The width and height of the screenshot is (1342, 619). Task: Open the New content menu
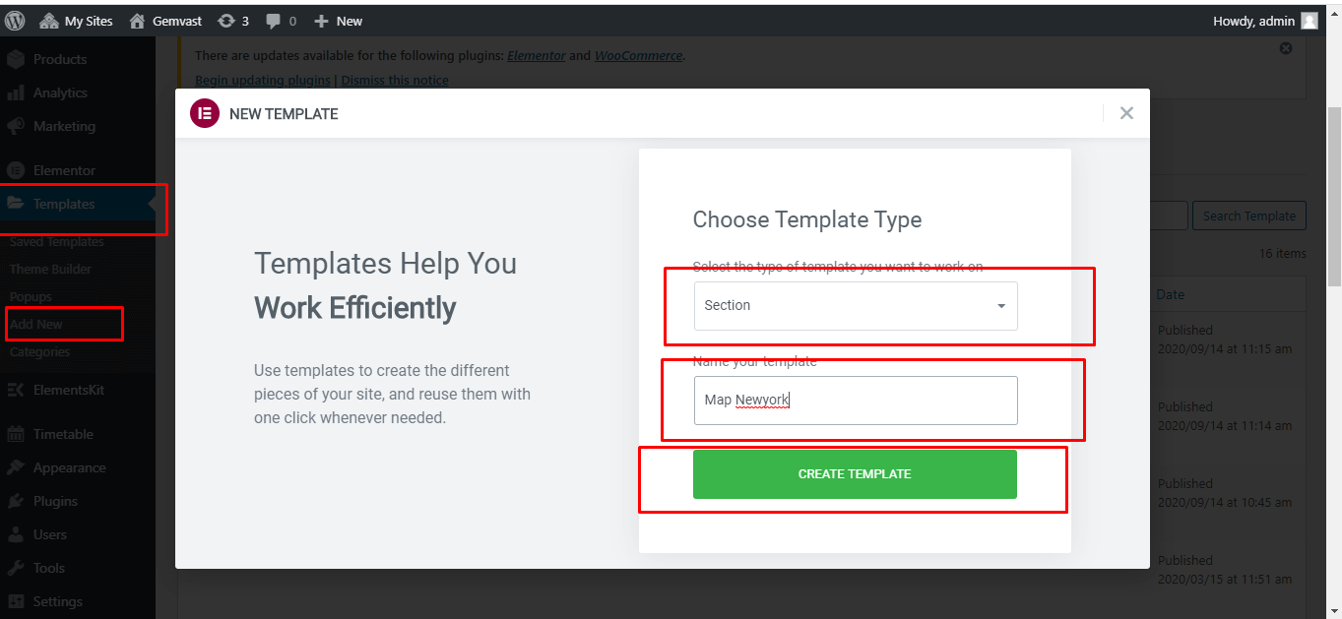tap(338, 21)
